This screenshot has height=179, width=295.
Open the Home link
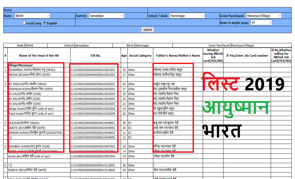coord(8,10)
